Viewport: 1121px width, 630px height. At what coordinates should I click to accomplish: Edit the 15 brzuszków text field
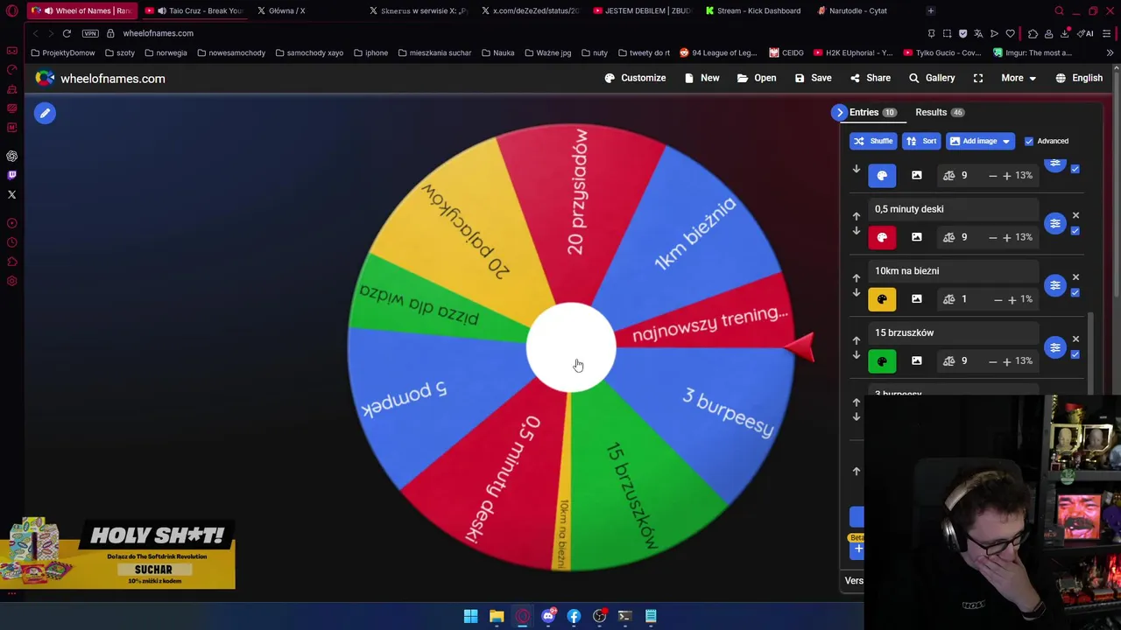[953, 332]
